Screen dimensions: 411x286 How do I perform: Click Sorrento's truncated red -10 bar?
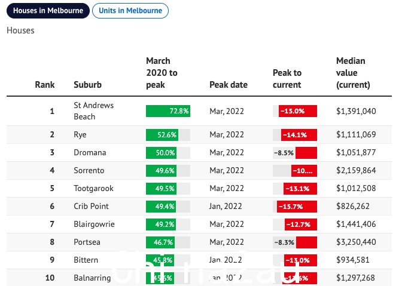click(x=304, y=171)
